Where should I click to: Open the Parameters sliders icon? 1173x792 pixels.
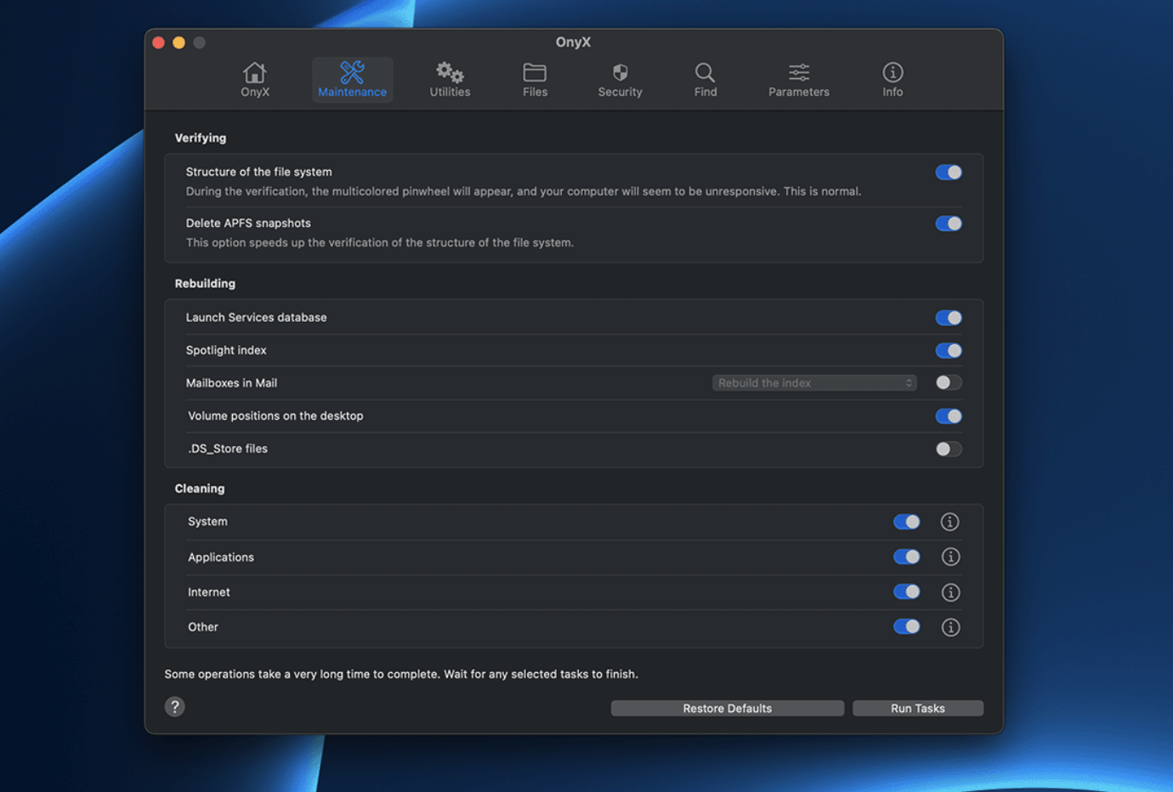click(x=798, y=73)
